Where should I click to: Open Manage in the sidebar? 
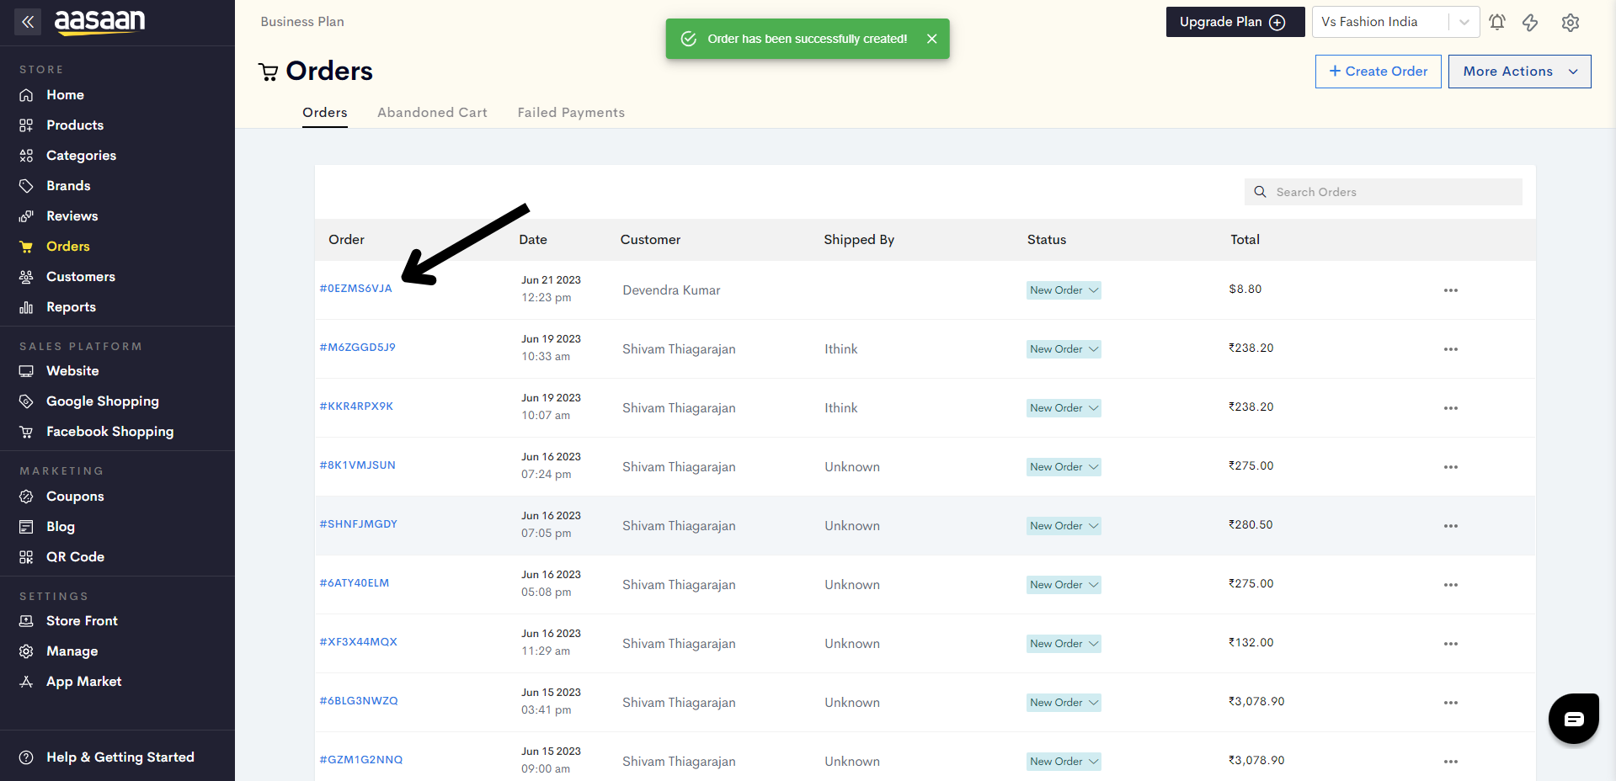tap(72, 651)
